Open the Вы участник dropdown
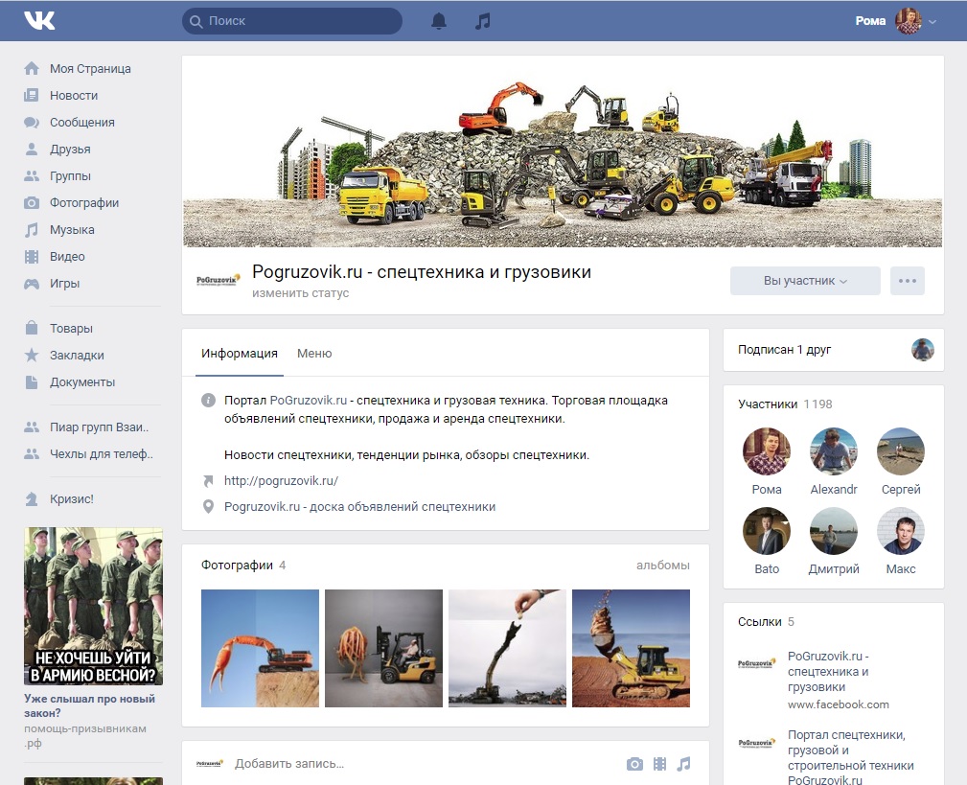967x785 pixels. 805,281
